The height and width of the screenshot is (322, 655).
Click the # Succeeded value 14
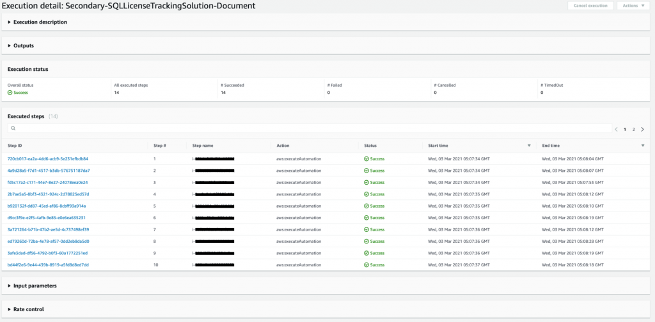point(223,93)
